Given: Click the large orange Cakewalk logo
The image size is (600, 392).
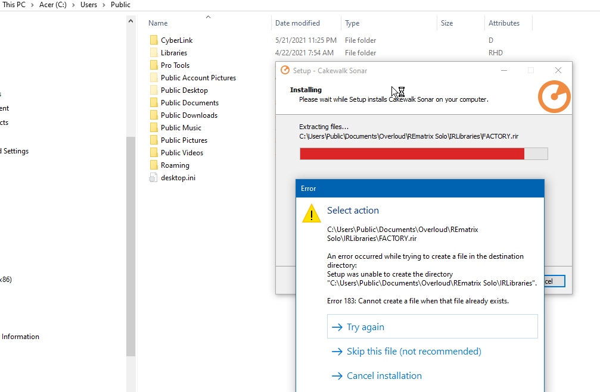Looking at the screenshot, I should 554,96.
